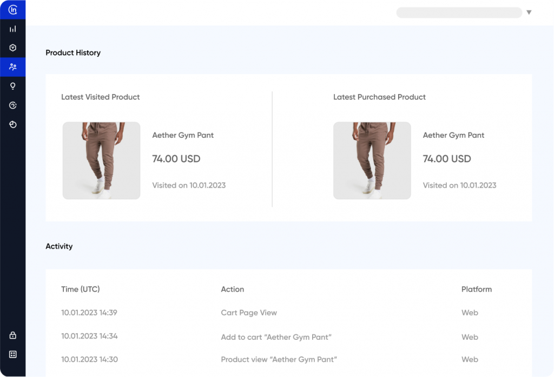This screenshot has width=554, height=377.
Task: Select the Add to cart "Aether Gym Pant" entry
Action: 276,337
